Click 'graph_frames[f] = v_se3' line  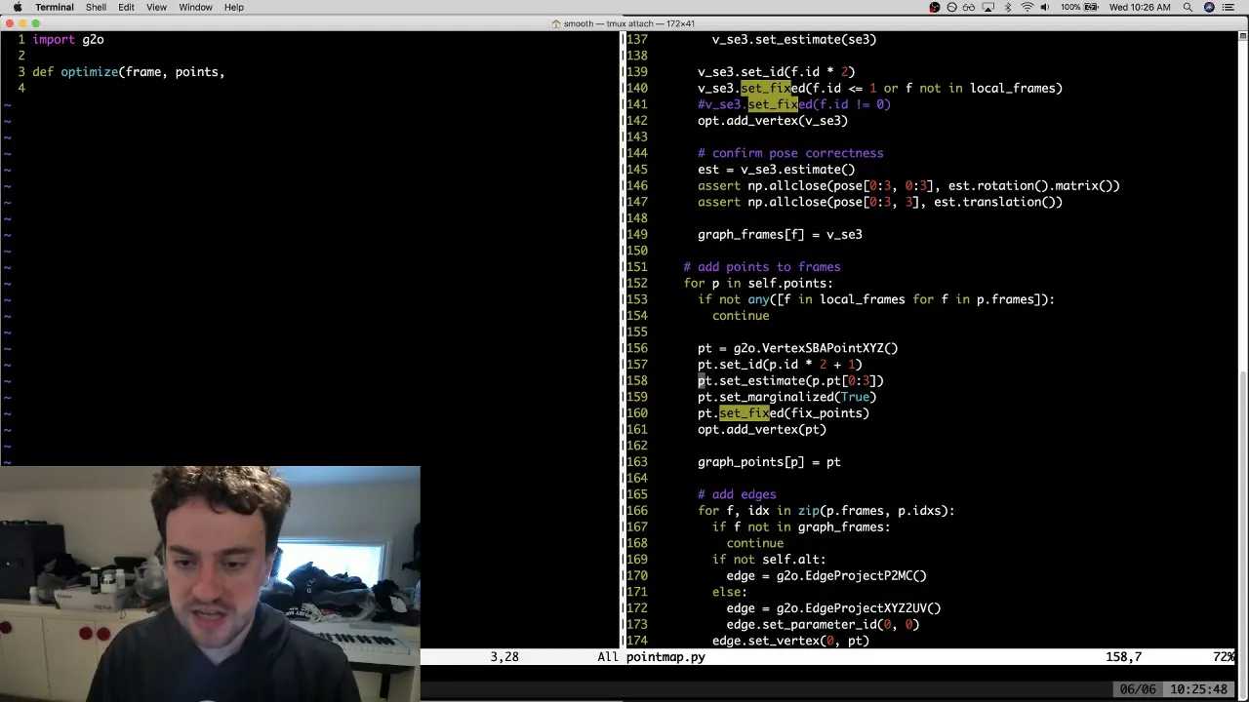click(x=780, y=234)
